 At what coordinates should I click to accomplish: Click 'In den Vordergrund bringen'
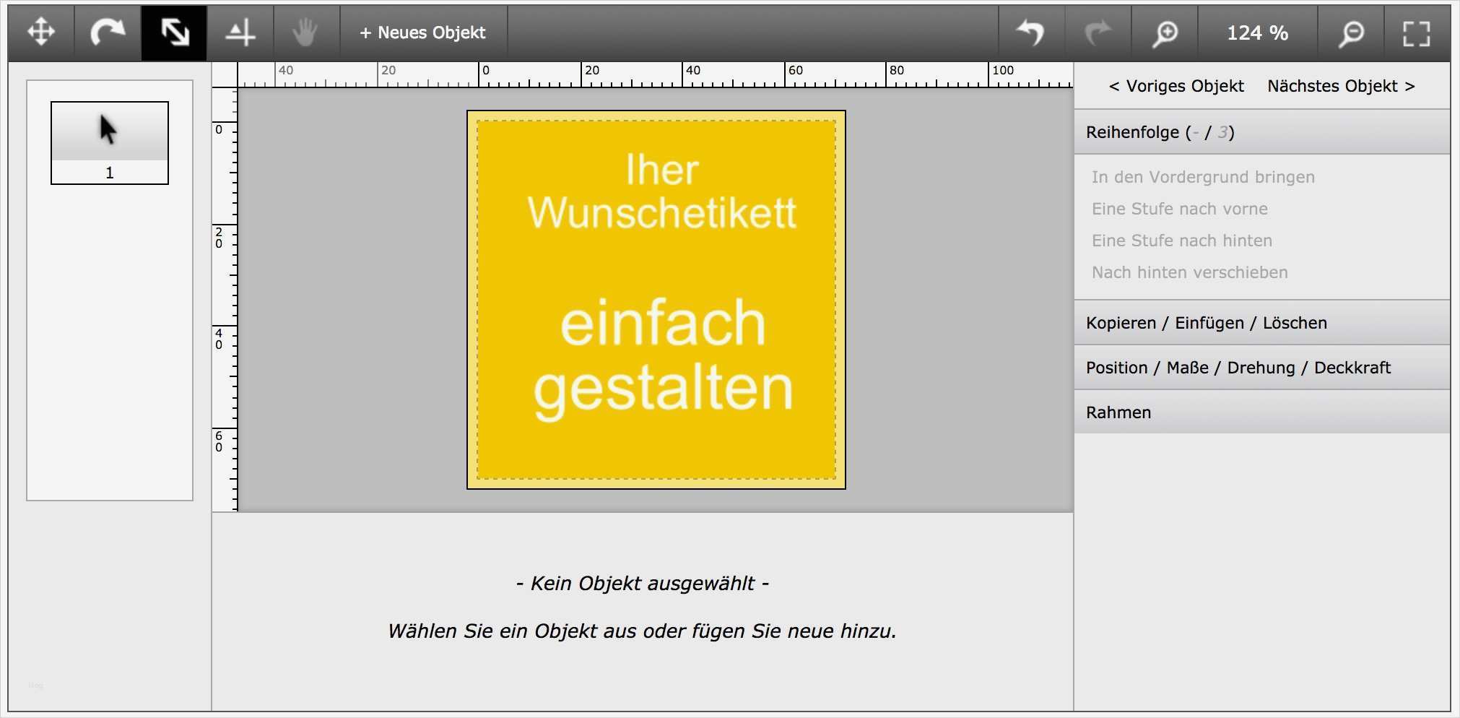coord(1203,176)
